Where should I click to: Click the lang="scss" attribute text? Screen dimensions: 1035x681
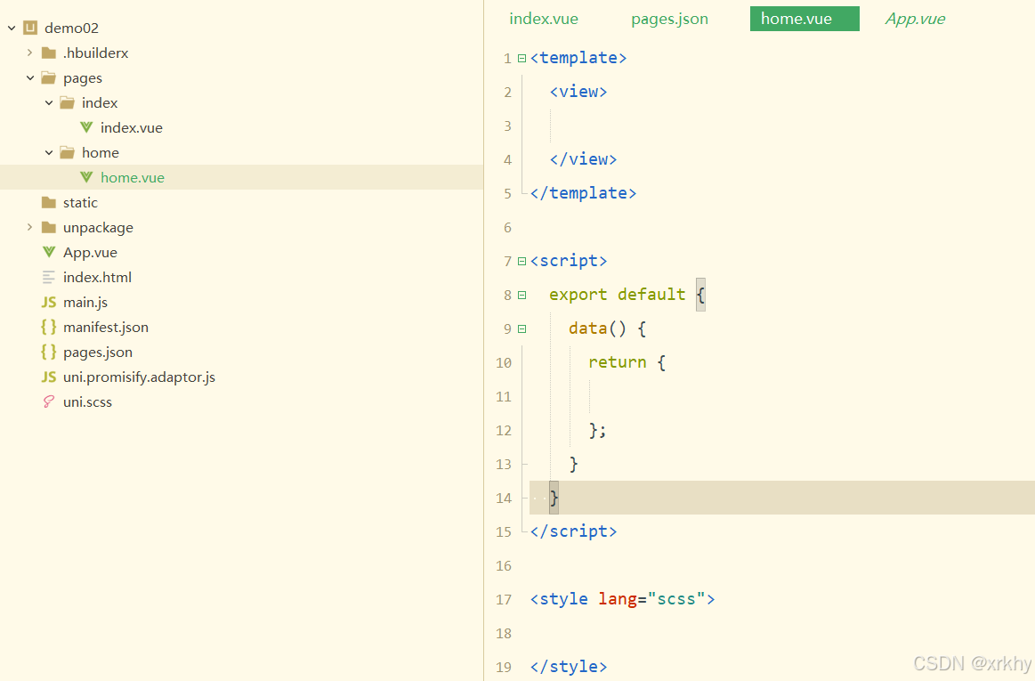pyautogui.click(x=652, y=599)
